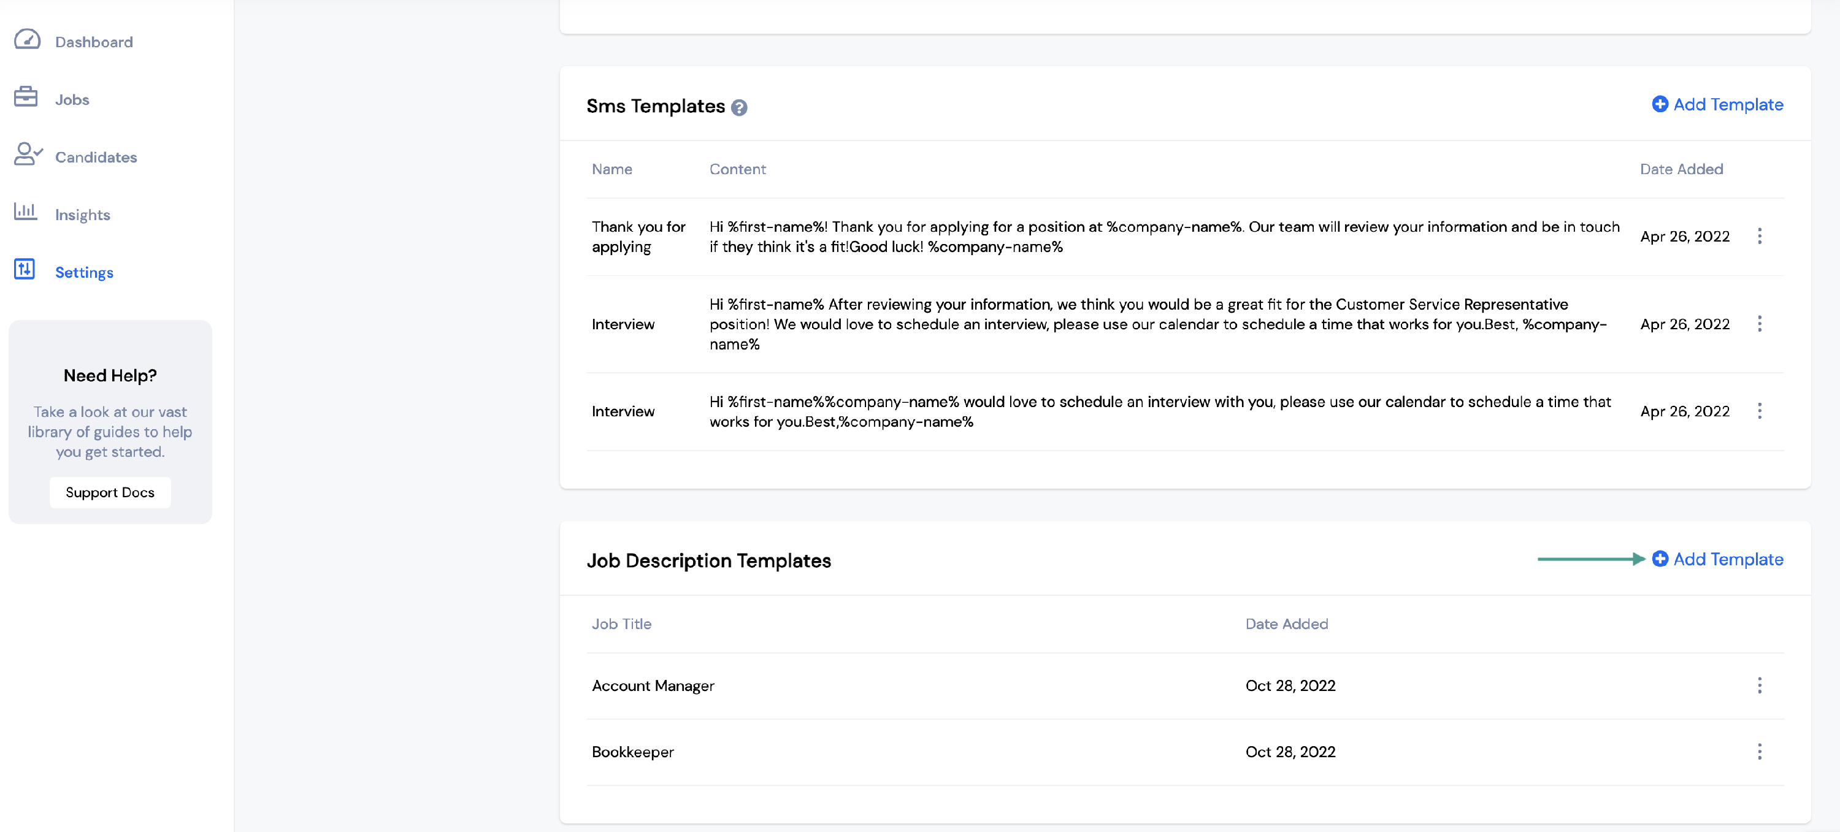Viewport: 1840px width, 832px height.
Task: Click the Sms Date Added column header
Action: [x=1681, y=169]
